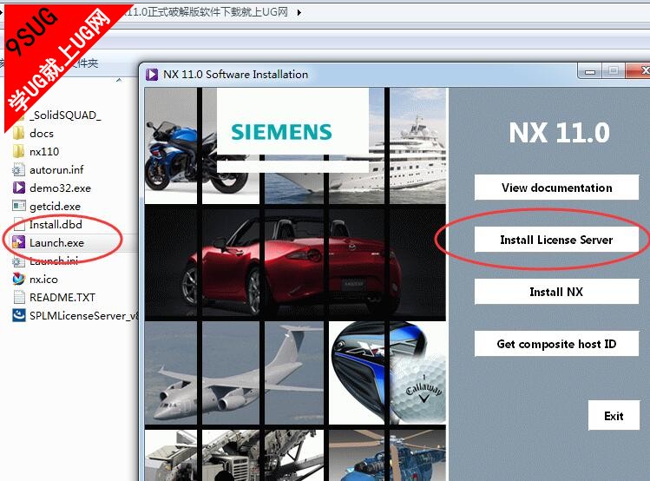Screen dimensions: 650x481
Task: Click the View documentation button
Action: (556, 188)
